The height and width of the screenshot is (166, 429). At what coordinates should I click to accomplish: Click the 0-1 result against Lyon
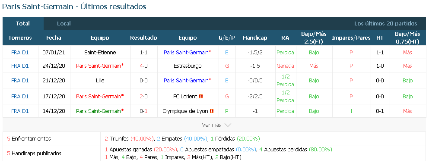(x=143, y=111)
